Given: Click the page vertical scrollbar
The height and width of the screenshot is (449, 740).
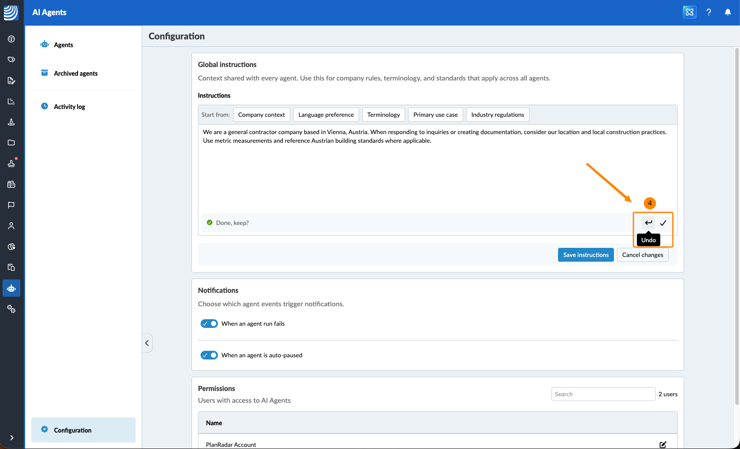Looking at the screenshot, I should (737, 226).
